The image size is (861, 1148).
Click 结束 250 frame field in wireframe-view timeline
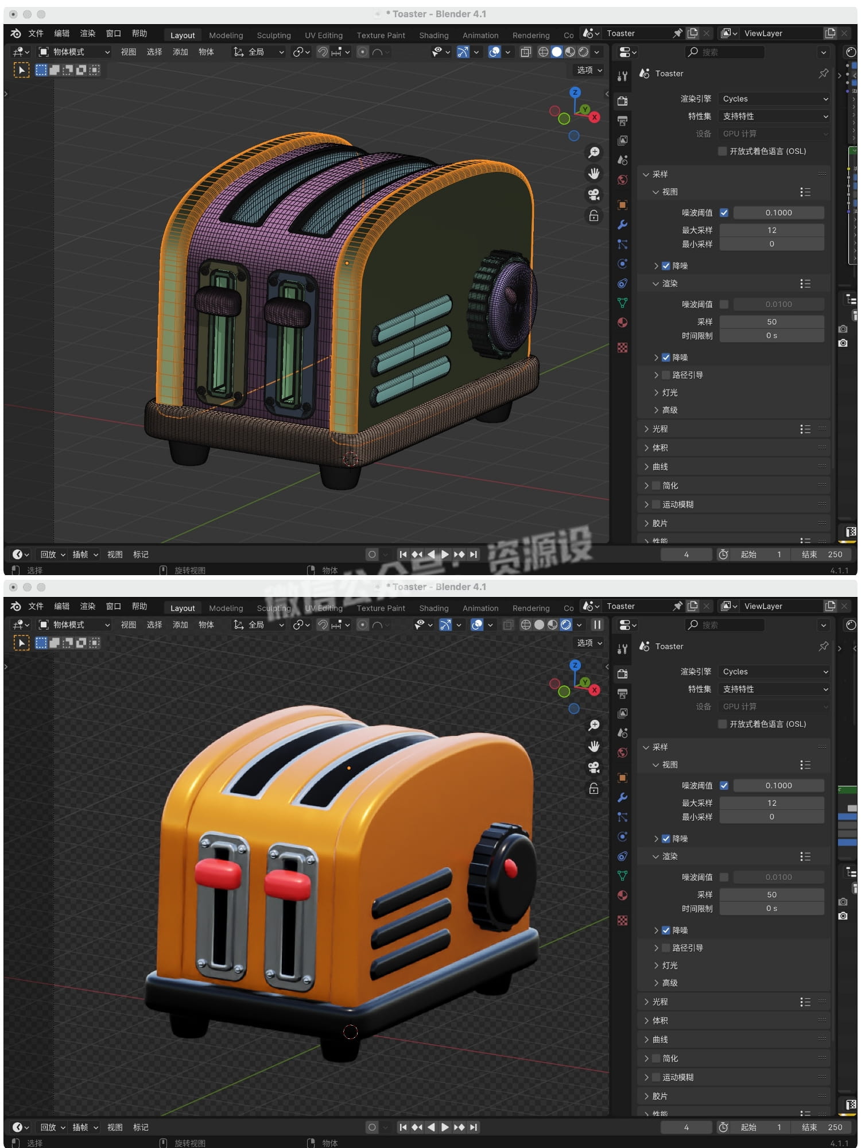pos(822,554)
